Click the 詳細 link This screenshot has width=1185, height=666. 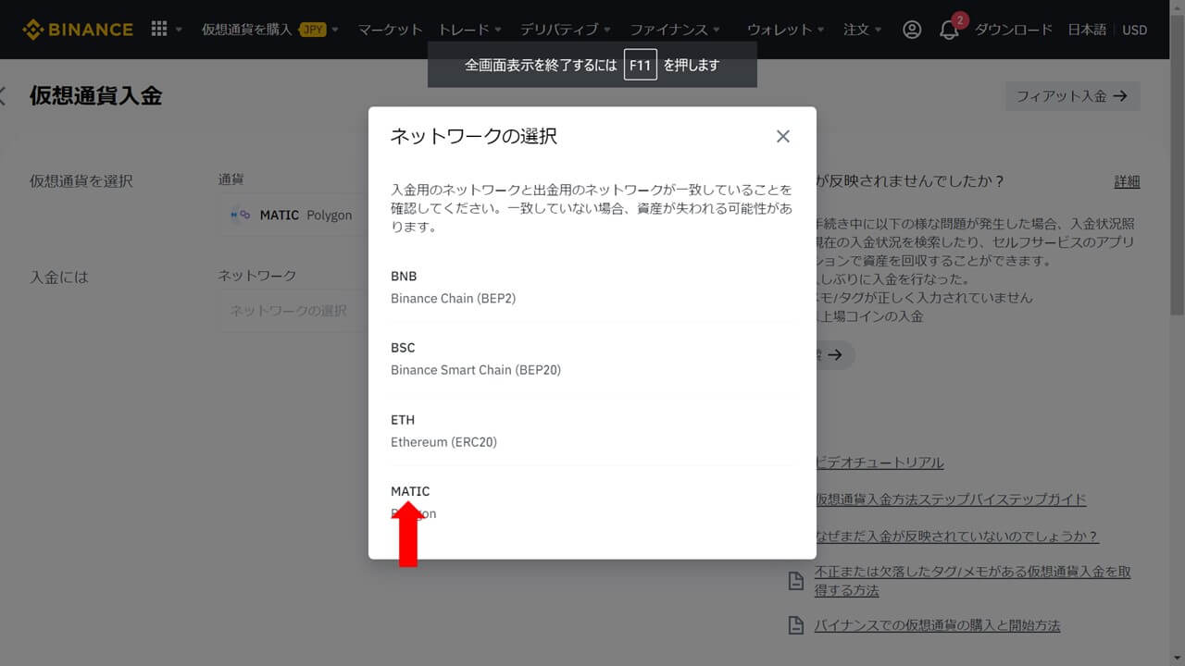click(x=1127, y=181)
